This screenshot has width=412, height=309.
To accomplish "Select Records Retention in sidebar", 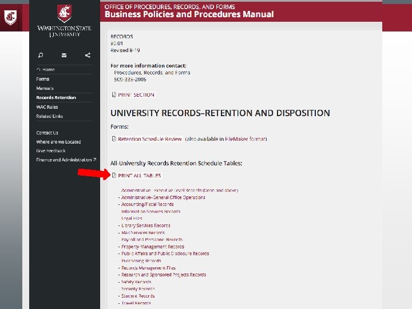I will point(56,97).
